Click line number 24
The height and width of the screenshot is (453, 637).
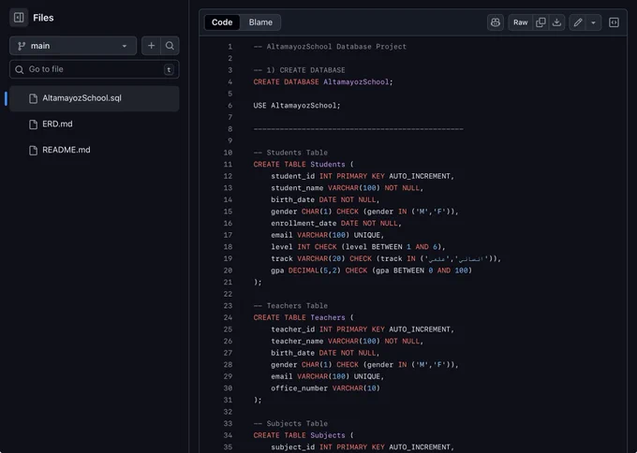pos(228,317)
